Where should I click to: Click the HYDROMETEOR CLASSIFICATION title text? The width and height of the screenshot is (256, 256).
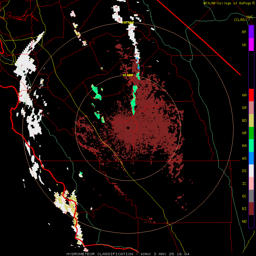100,254
